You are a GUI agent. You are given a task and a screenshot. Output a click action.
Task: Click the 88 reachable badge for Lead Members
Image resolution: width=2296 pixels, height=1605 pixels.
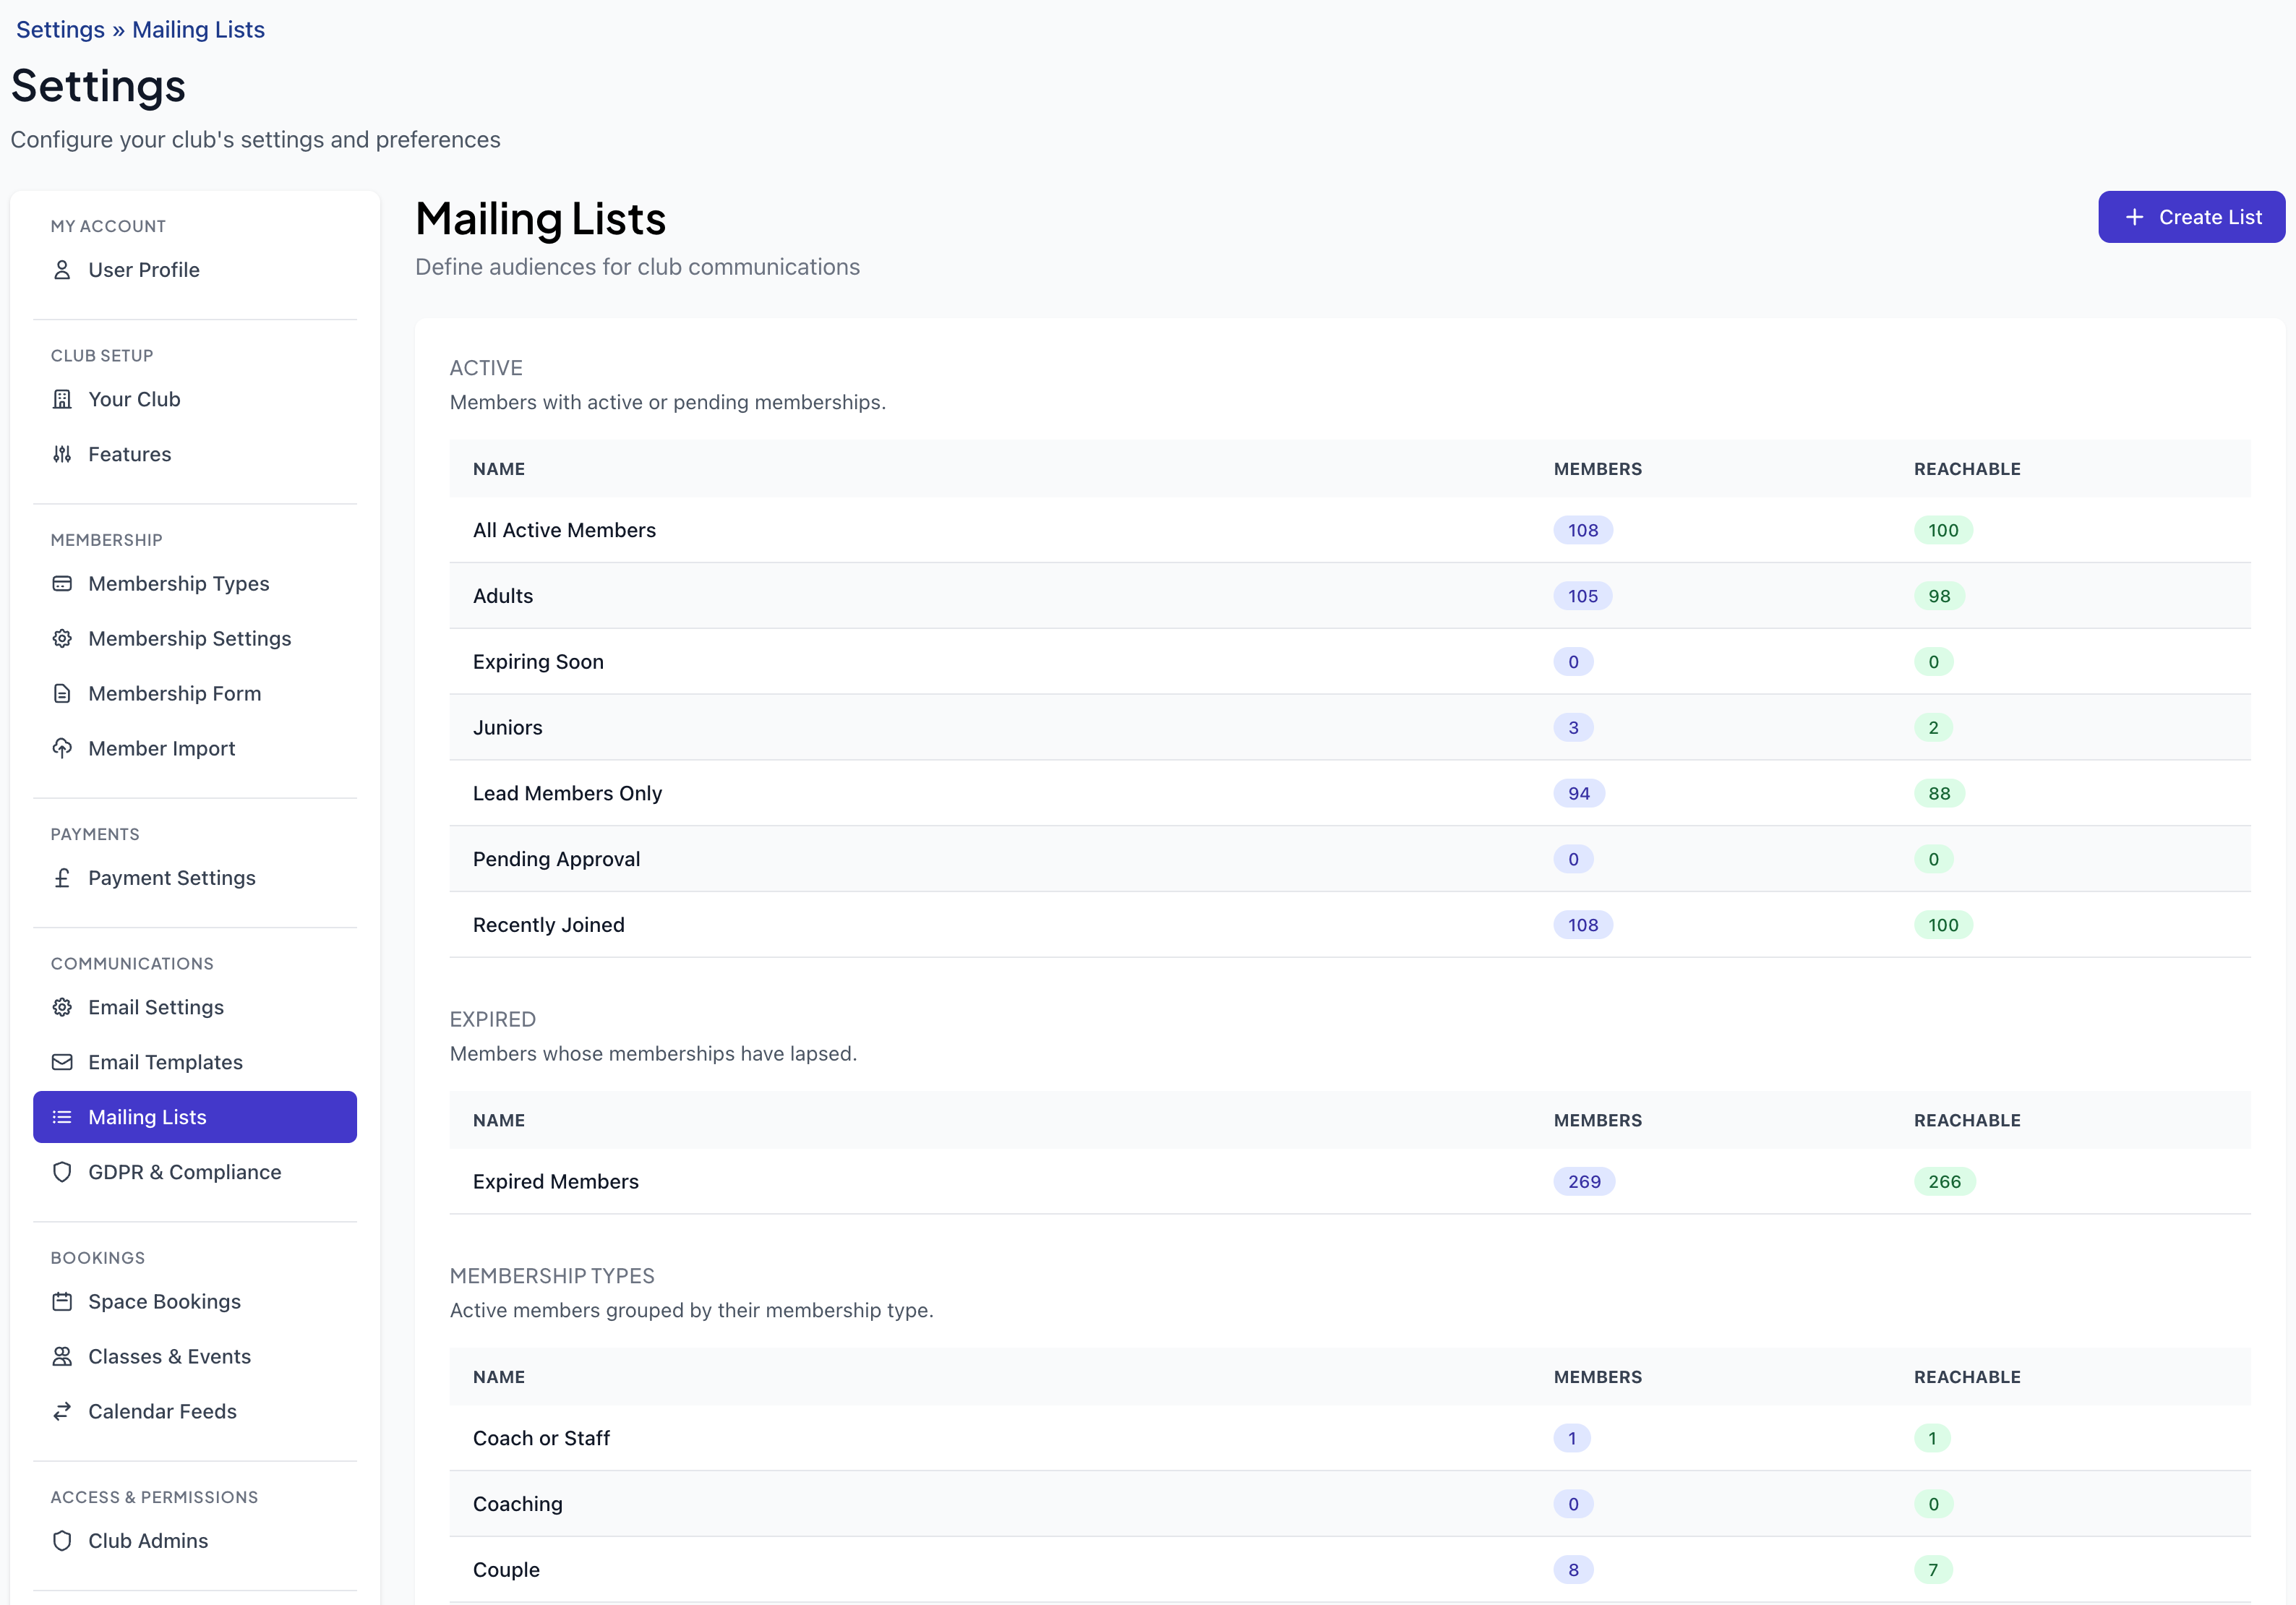coord(1939,793)
